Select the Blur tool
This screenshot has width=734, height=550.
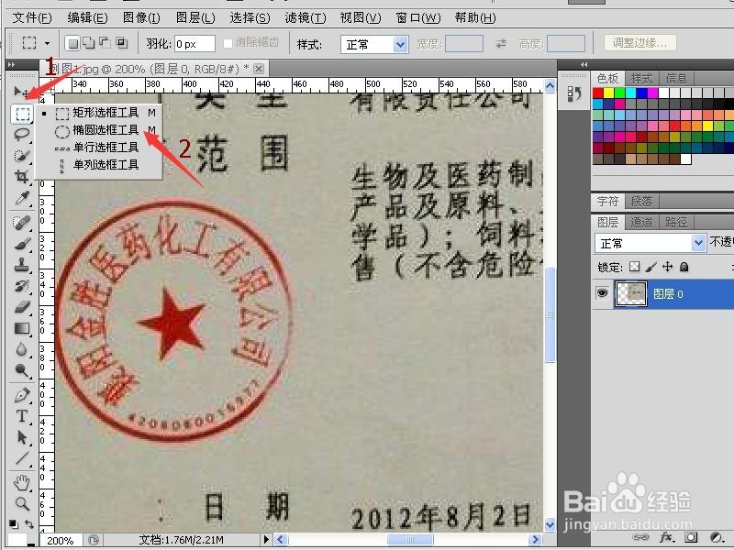21,349
